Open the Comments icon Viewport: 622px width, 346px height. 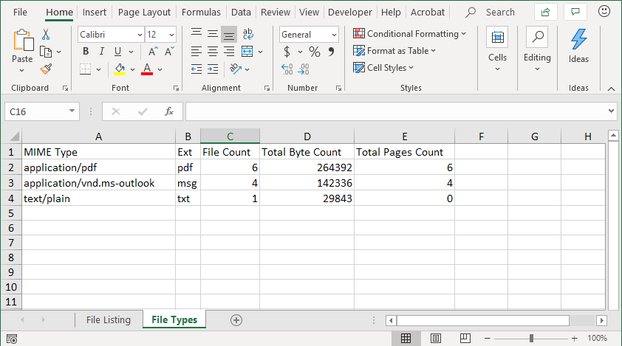pos(575,13)
